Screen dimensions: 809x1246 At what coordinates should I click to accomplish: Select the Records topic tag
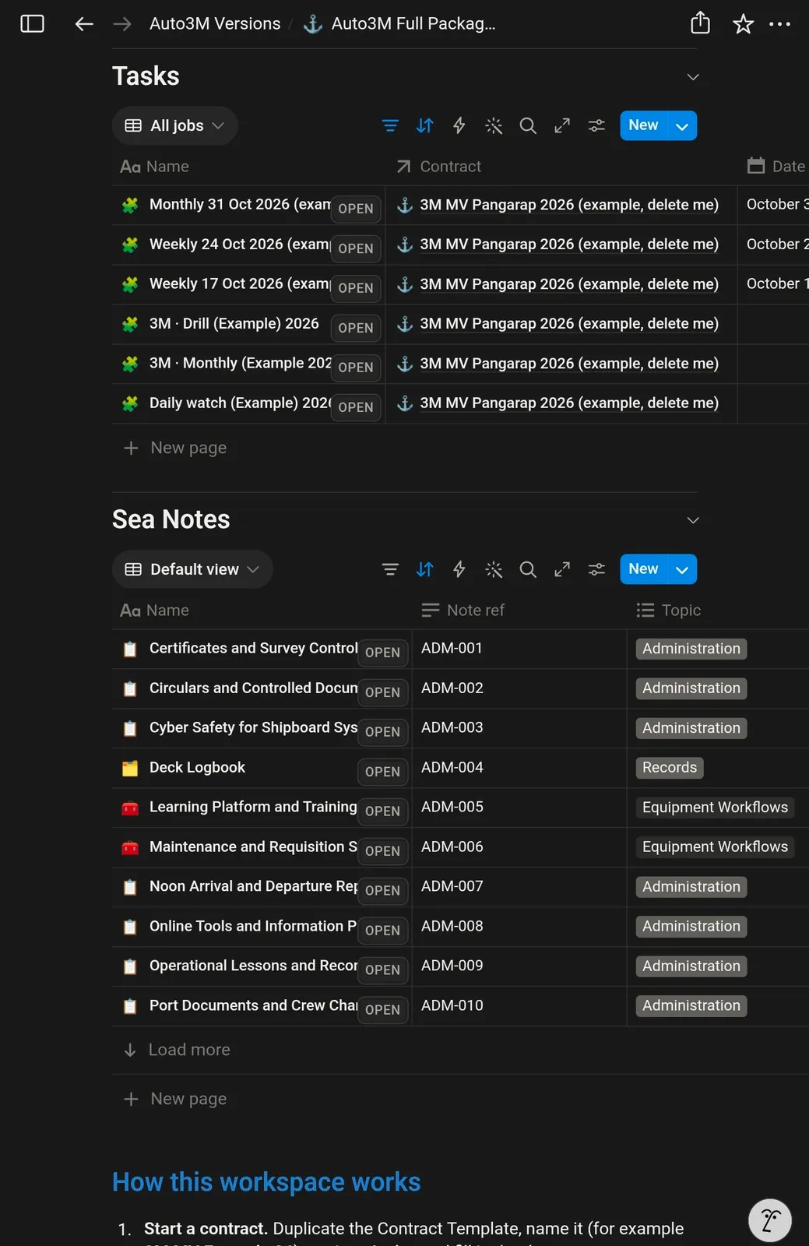(x=670, y=768)
